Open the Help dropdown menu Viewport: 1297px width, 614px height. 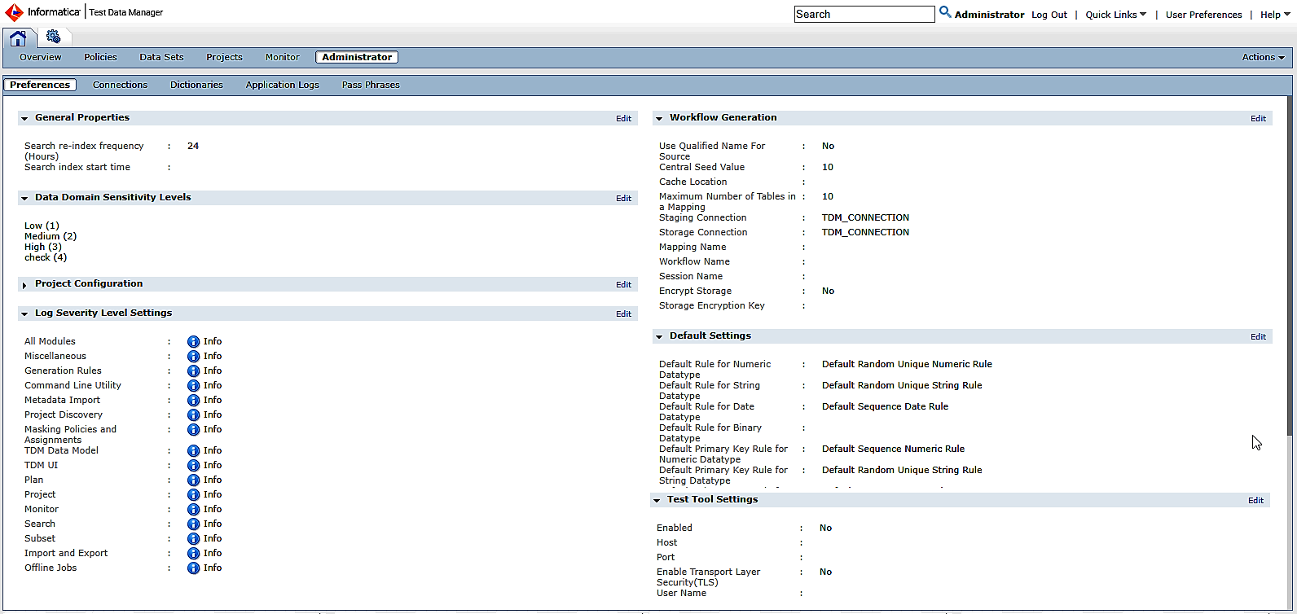point(1275,15)
